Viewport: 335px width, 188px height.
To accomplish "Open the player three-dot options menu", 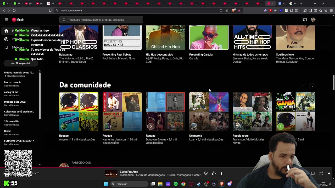I will tap(221, 173).
